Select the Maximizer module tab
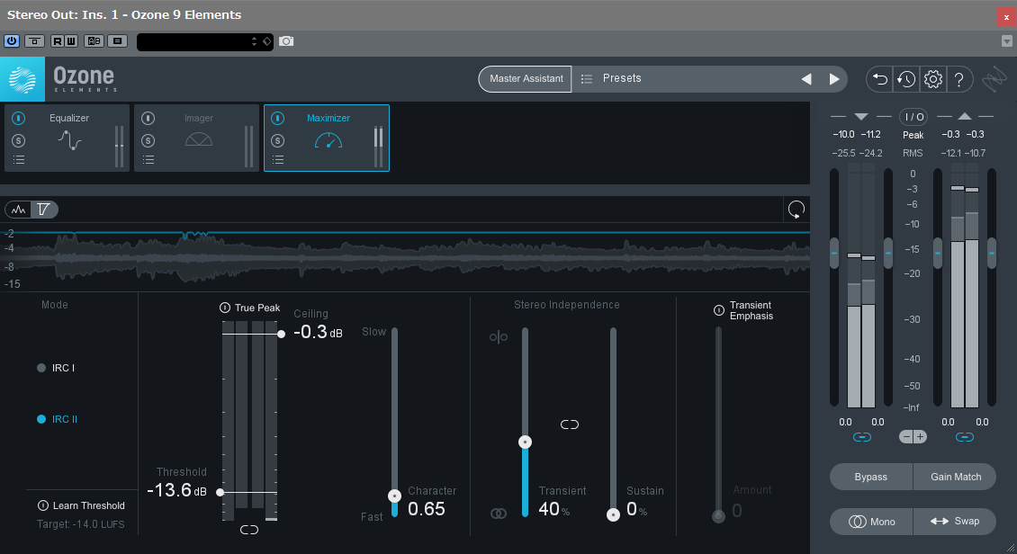The image size is (1017, 554). point(328,138)
